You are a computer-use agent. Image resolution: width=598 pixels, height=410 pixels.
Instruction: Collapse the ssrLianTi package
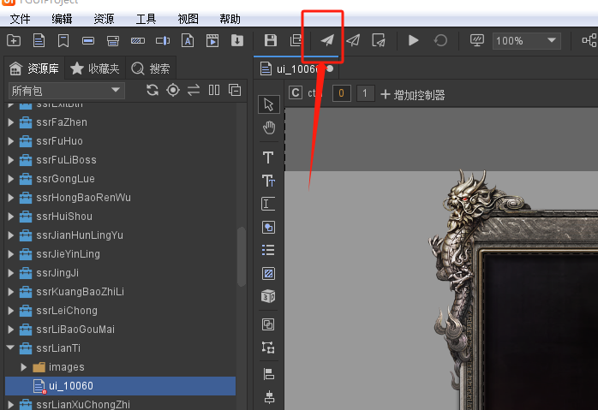pyautogui.click(x=11, y=348)
